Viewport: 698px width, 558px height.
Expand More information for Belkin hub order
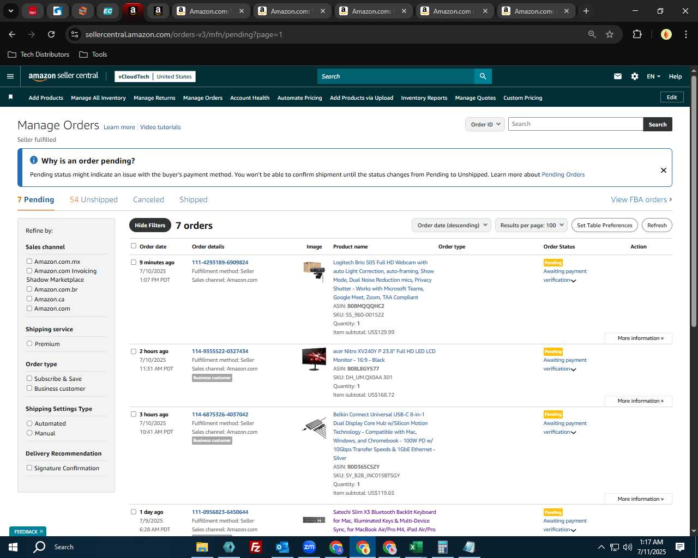click(639, 499)
